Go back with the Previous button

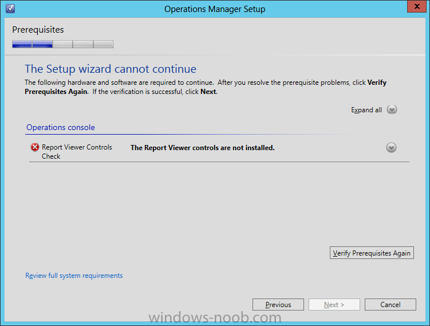point(278,305)
